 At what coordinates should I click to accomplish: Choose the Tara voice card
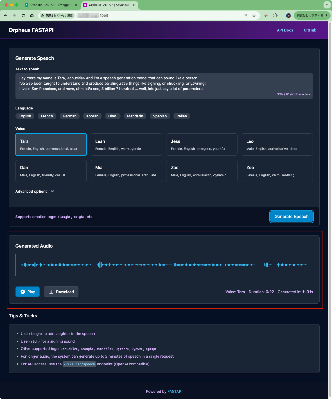click(x=51, y=144)
